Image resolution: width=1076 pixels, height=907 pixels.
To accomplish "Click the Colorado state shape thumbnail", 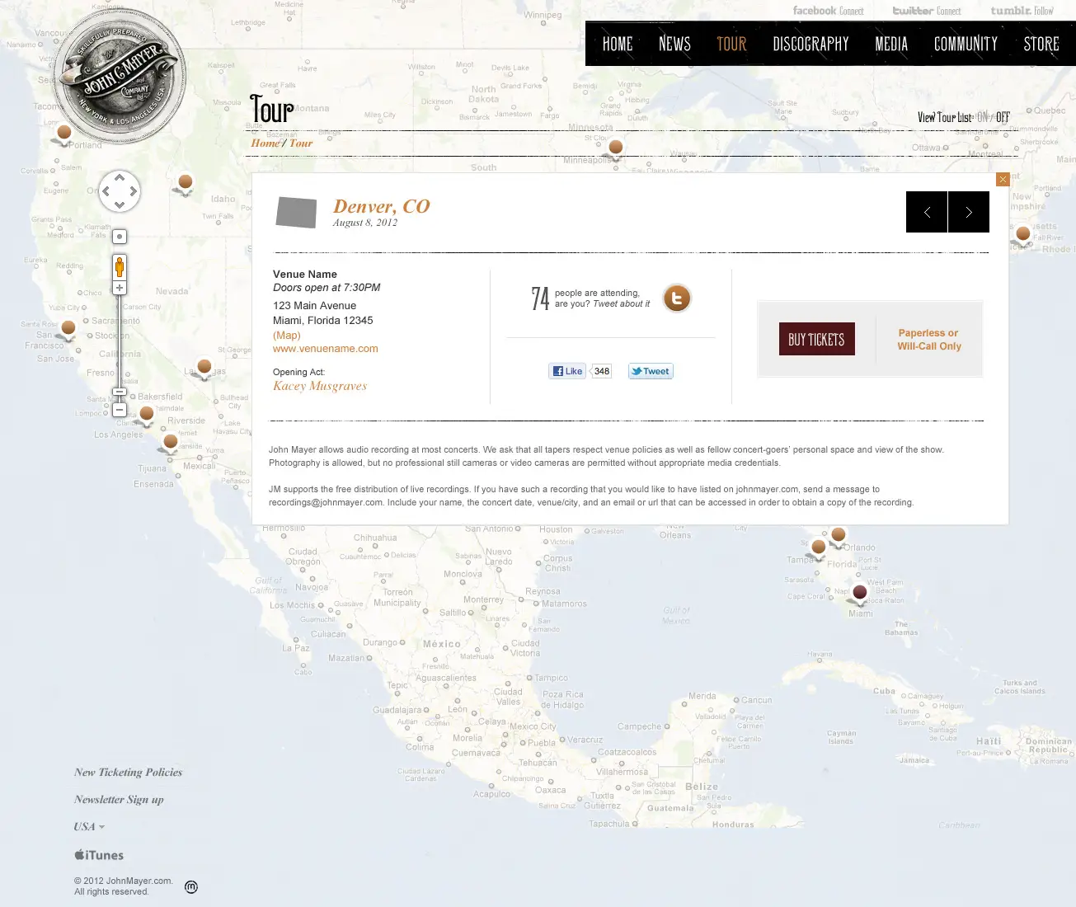I will point(296,212).
